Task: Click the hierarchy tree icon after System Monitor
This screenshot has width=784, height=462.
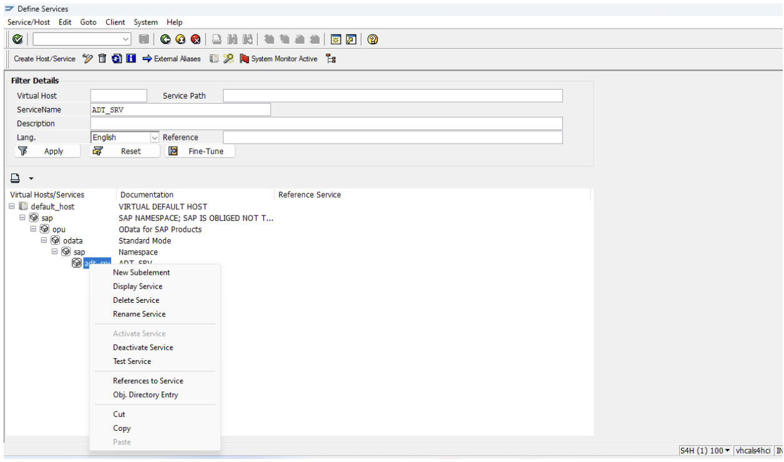Action: 331,59
